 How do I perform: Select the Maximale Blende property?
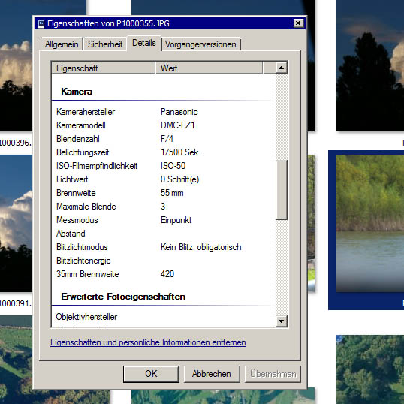[x=164, y=207]
